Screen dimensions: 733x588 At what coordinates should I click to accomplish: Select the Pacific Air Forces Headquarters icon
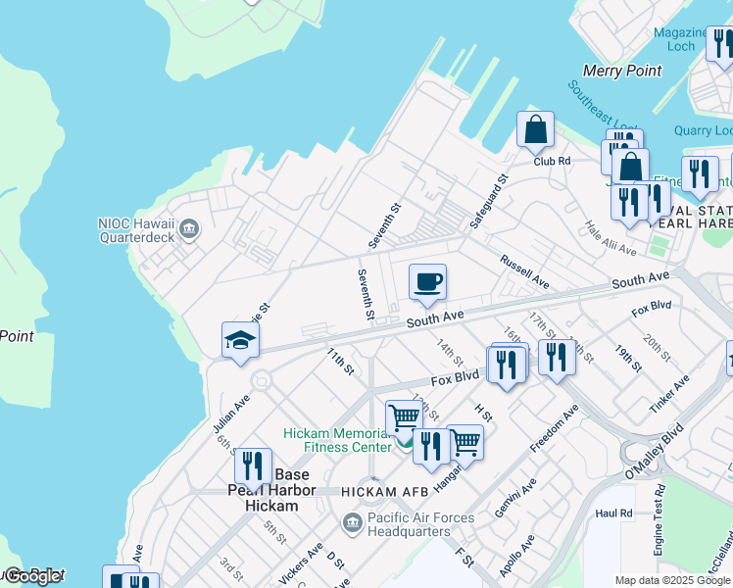(x=352, y=524)
